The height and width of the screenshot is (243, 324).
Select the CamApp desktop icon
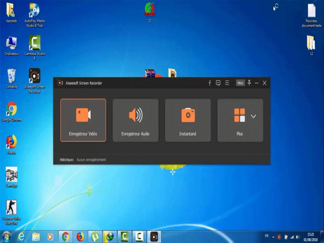tap(11, 177)
